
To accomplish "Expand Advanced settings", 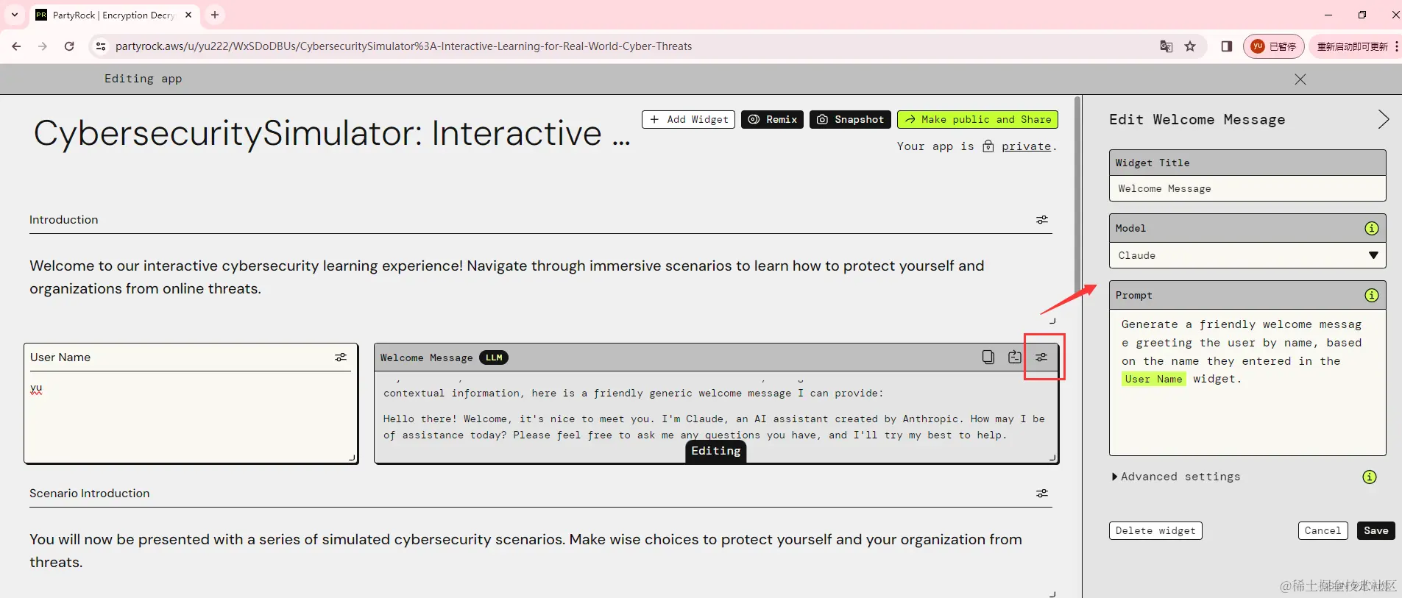I will point(1176,477).
